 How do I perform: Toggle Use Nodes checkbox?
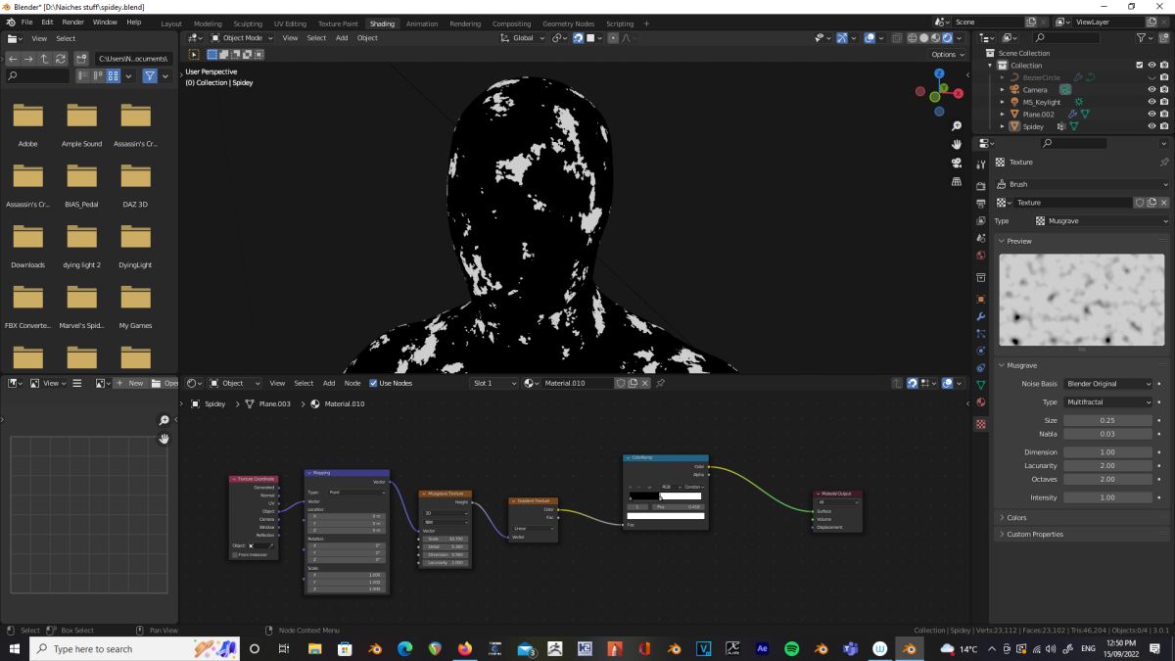click(x=373, y=383)
